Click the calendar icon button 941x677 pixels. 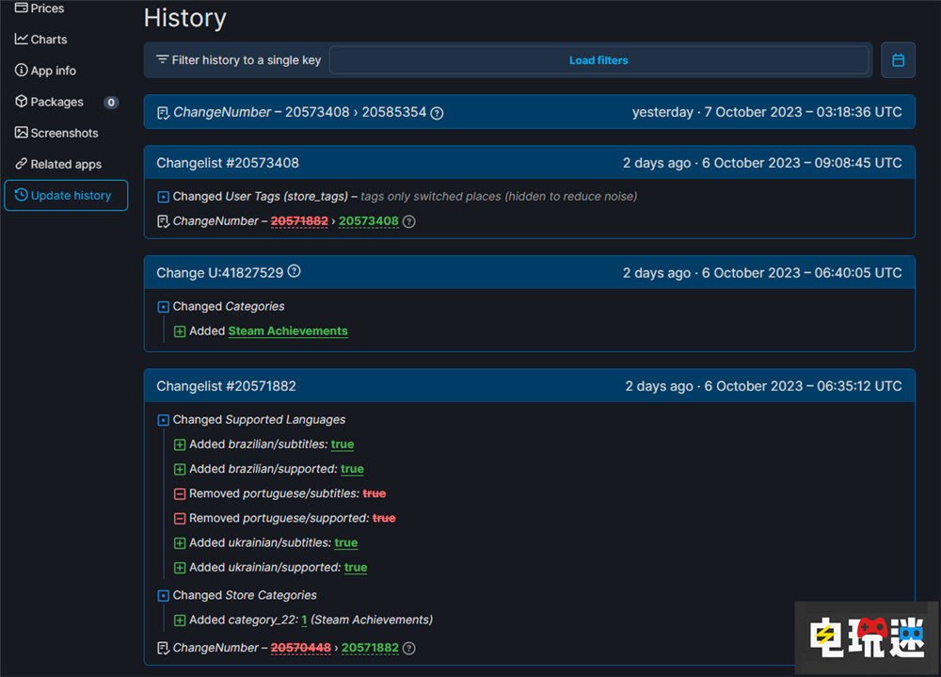[898, 60]
